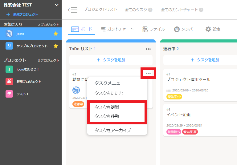Click 新規プロジェクト to create a project
The height and width of the screenshot is (165, 237).
point(22,14)
